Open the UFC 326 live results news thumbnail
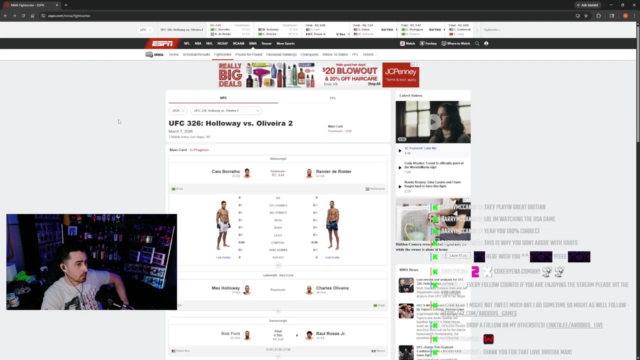The image size is (640, 360). click(406, 285)
